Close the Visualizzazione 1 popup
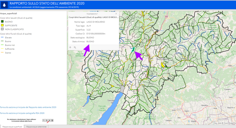This screenshot has width=236, height=128. (x=116, y=13)
